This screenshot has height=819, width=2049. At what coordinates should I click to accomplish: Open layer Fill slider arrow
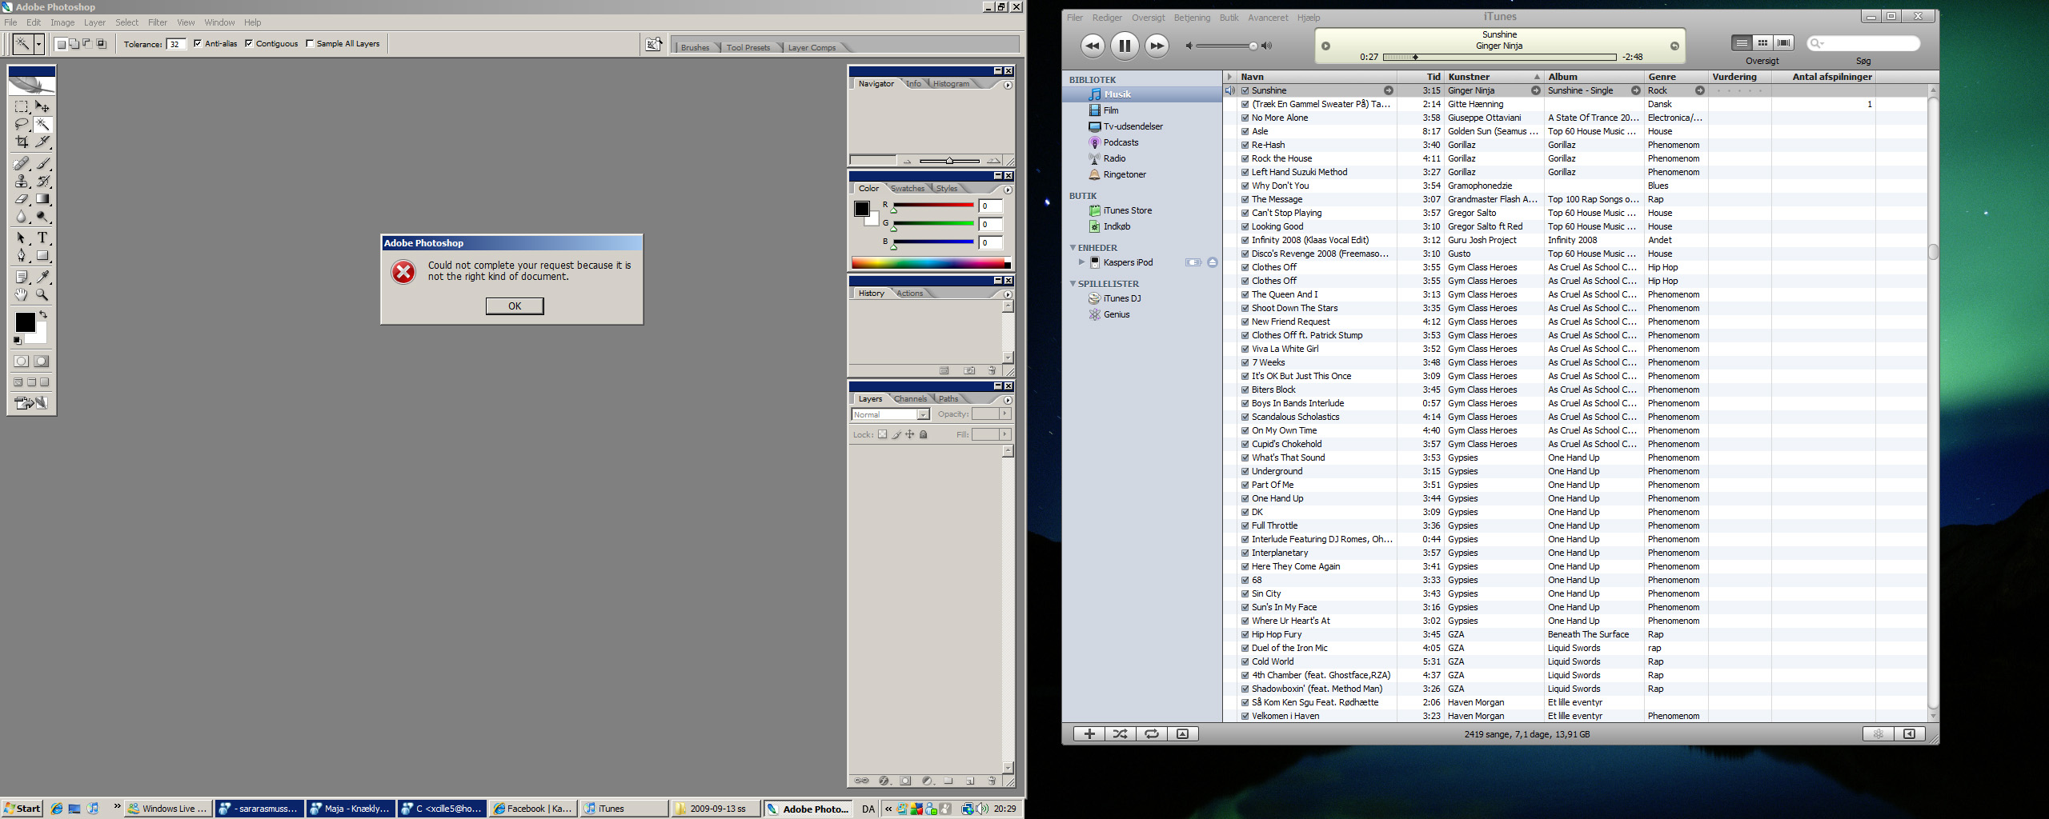(x=1004, y=434)
